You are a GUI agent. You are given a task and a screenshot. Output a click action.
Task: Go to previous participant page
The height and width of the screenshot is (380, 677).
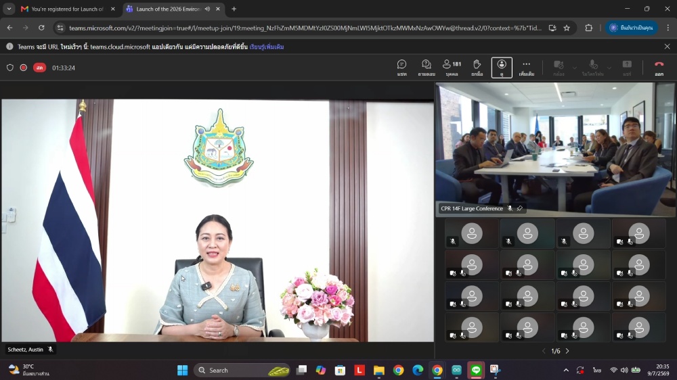point(544,351)
